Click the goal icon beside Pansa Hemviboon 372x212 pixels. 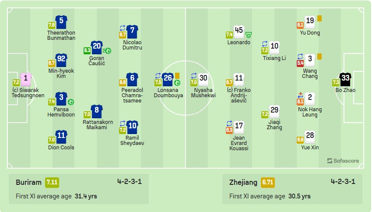71,102
